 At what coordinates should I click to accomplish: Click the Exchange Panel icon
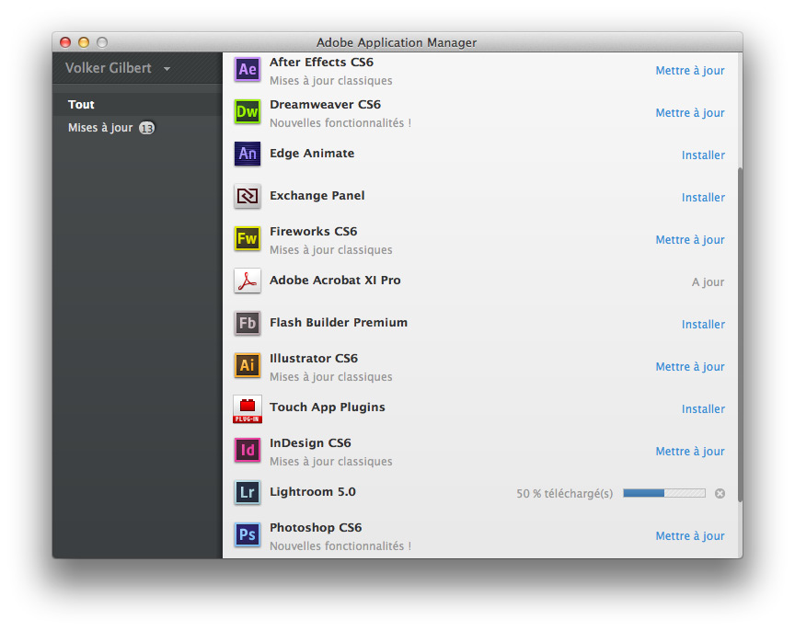click(248, 196)
